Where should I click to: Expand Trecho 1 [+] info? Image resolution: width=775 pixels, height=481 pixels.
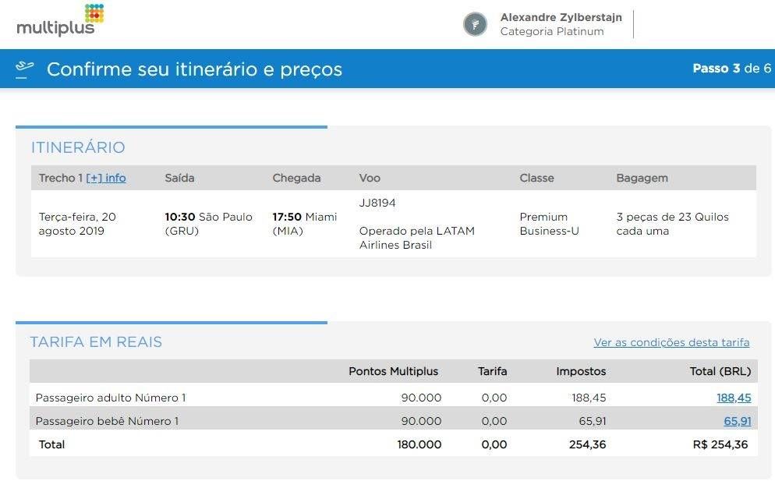105,178
